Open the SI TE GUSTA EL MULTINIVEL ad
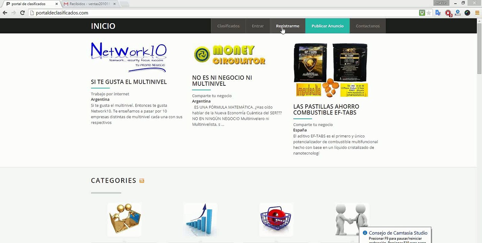This screenshot has height=243, width=482. [x=129, y=82]
